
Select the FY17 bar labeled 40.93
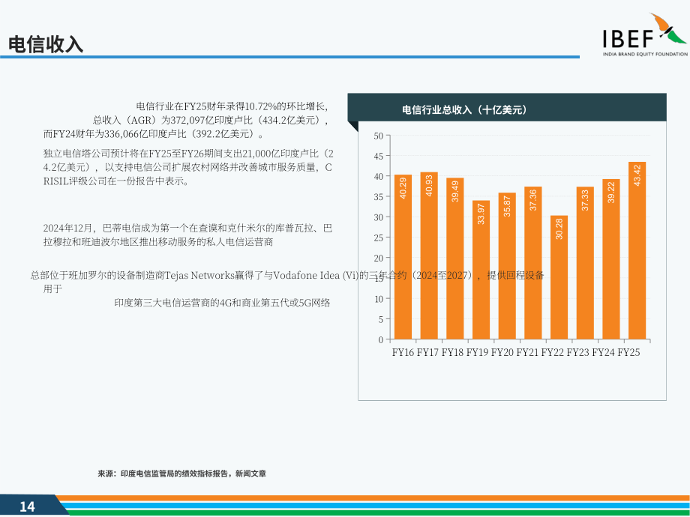(x=429, y=256)
